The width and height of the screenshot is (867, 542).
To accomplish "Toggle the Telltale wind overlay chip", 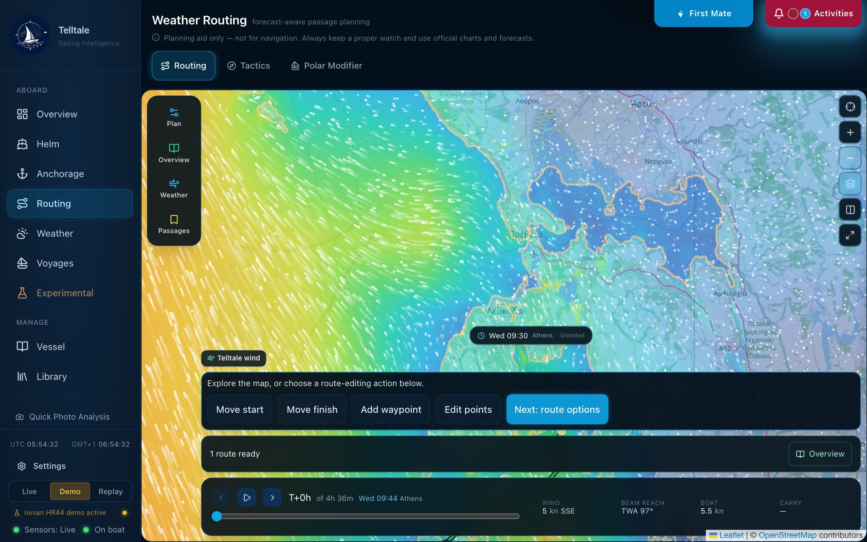I will pos(233,358).
